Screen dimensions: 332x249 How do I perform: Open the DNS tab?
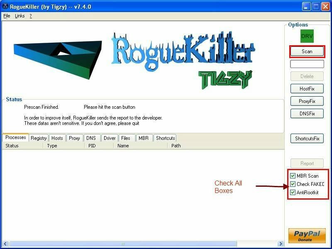(x=91, y=138)
